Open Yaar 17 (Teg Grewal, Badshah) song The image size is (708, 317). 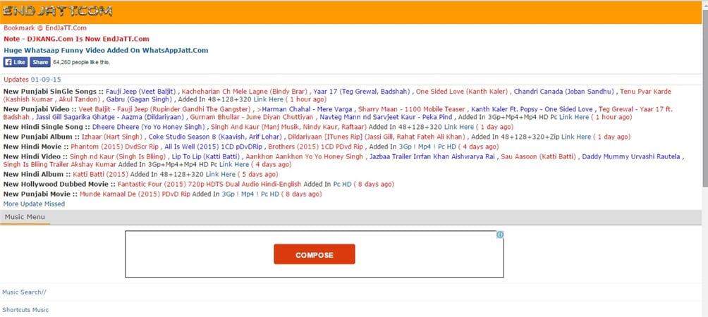(x=362, y=92)
